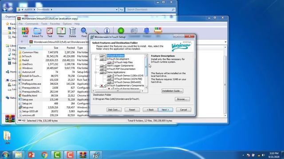Select the Redist folder icon
This screenshot has width=284, height=159.
[x=20, y=60]
